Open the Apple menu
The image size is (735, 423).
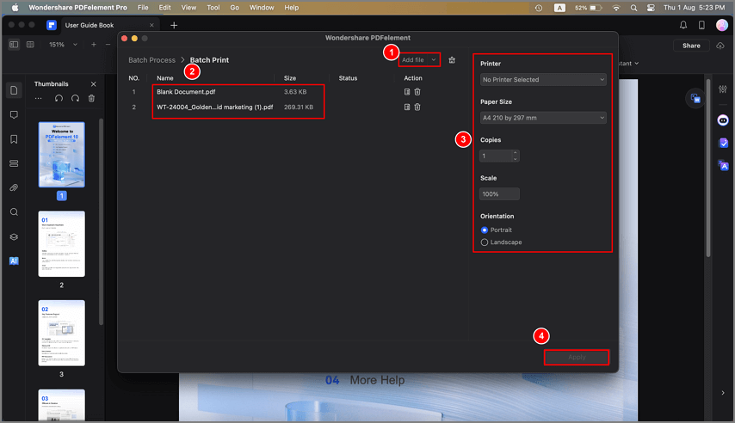coord(15,8)
